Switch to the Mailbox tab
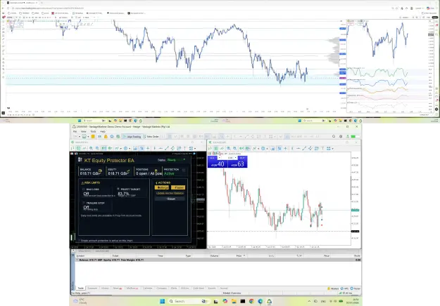440x306 pixels. pyautogui.click(x=132, y=288)
